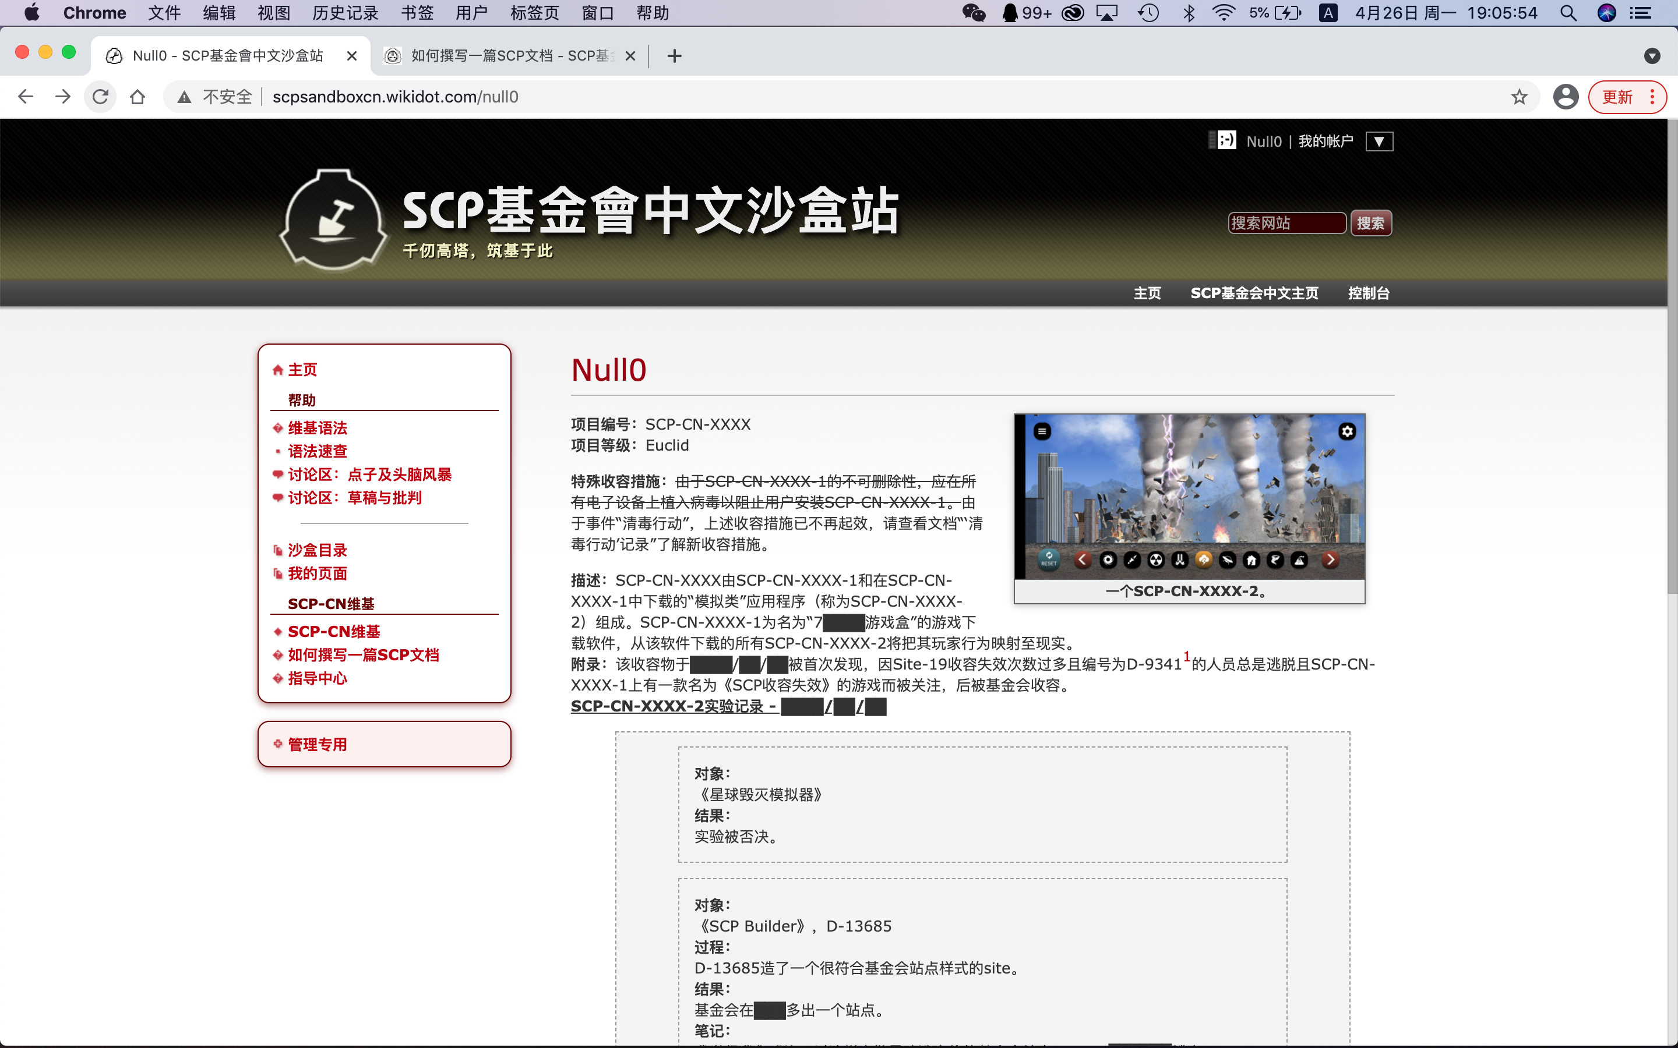The image size is (1678, 1048).
Task: Open 讨论区：草稿与批判
Action: [354, 498]
